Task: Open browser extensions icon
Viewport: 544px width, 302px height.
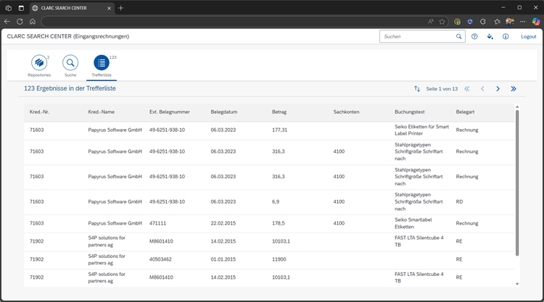Action: click(482, 22)
